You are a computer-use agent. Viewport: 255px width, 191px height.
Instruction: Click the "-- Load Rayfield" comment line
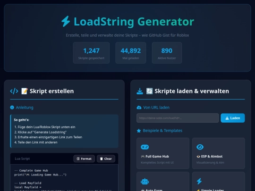point(28,183)
